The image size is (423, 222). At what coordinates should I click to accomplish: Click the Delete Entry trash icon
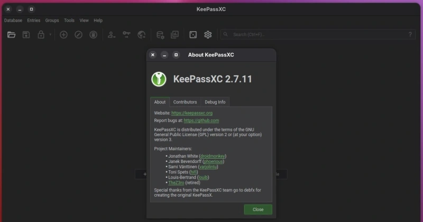coord(93,35)
